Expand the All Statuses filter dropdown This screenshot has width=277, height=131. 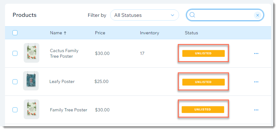144,15
